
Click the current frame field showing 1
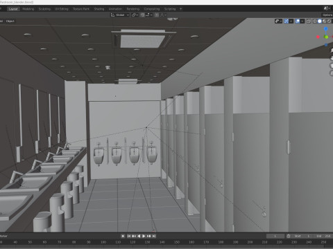pos(275,236)
